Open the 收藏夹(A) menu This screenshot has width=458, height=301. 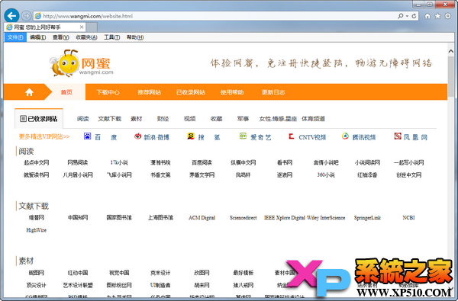(86, 37)
